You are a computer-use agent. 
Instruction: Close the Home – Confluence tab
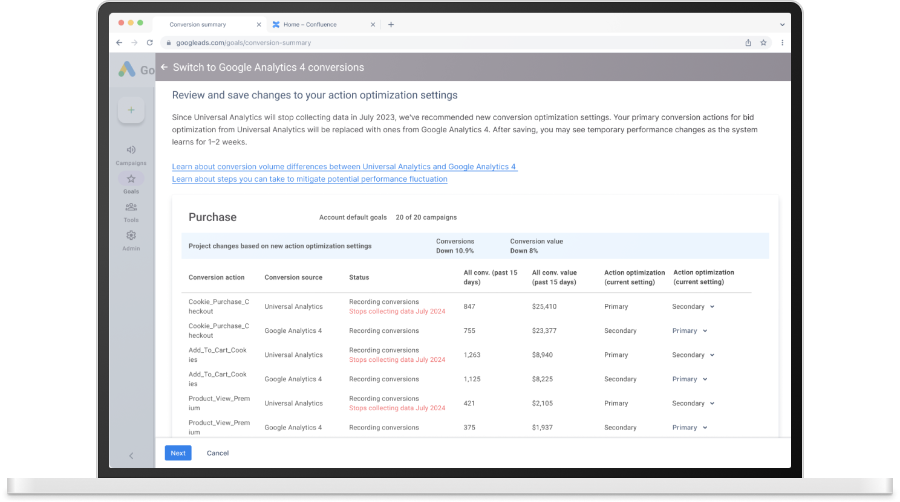[x=373, y=25]
